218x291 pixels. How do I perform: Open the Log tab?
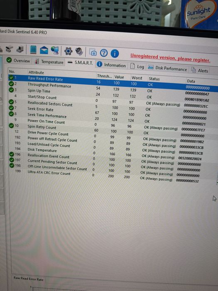coord(137,67)
